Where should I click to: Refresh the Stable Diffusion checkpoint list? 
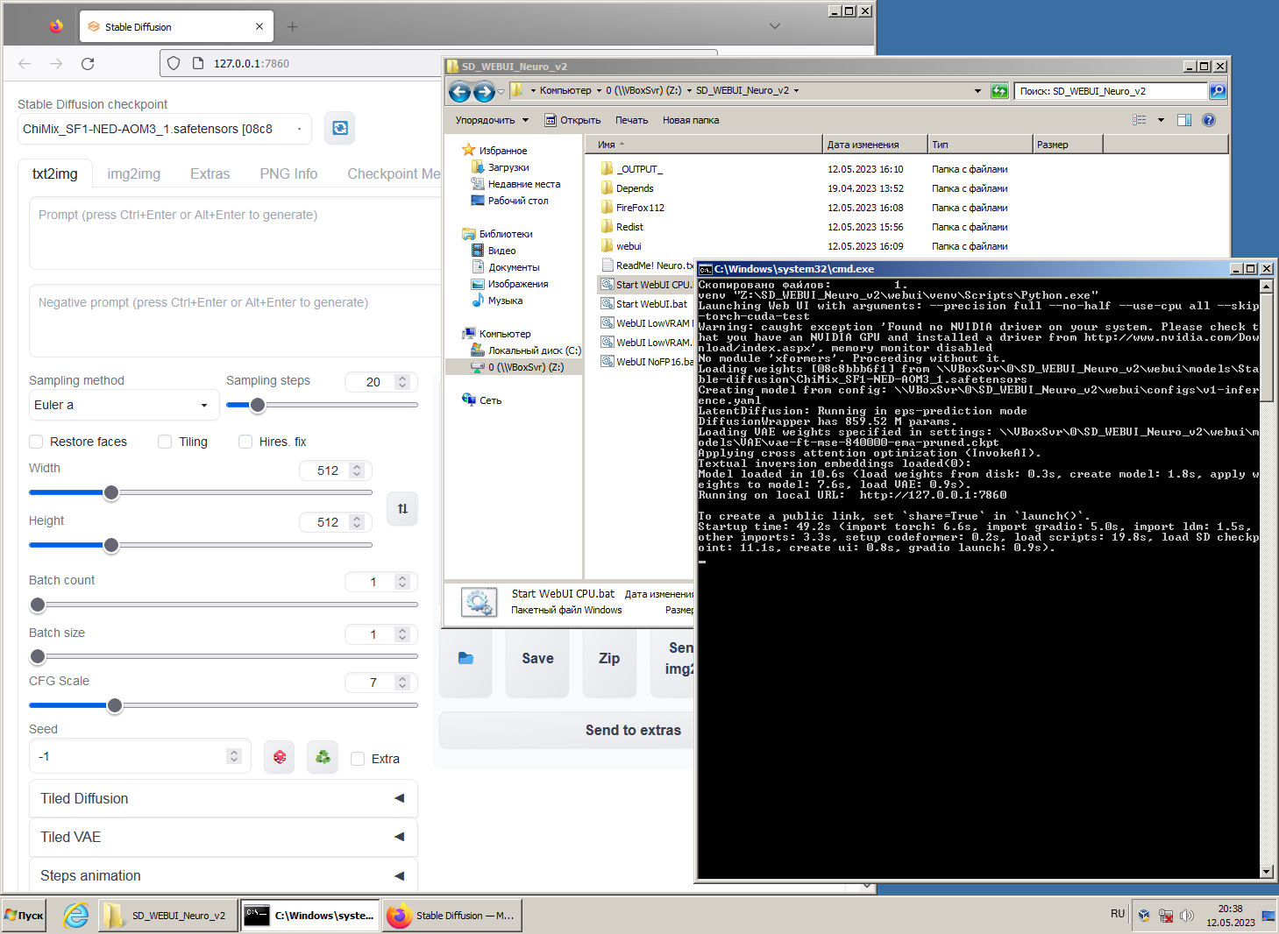pyautogui.click(x=340, y=128)
